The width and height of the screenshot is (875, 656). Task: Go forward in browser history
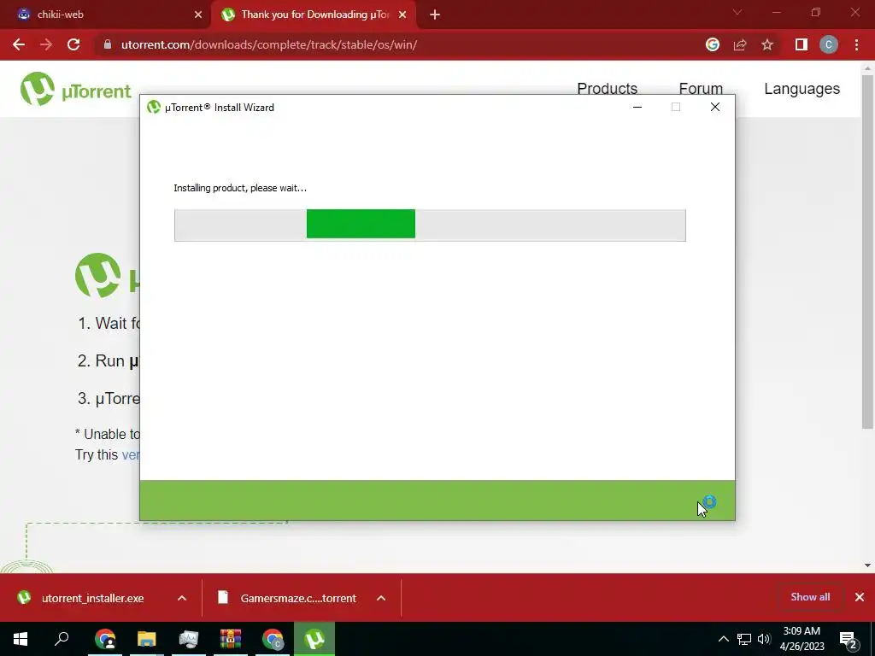tap(46, 44)
